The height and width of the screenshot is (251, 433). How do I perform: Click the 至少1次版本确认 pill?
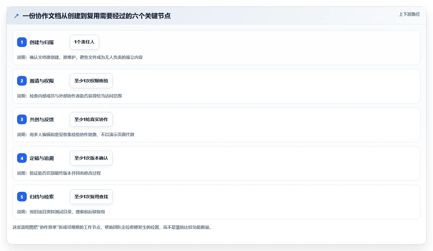(91, 158)
